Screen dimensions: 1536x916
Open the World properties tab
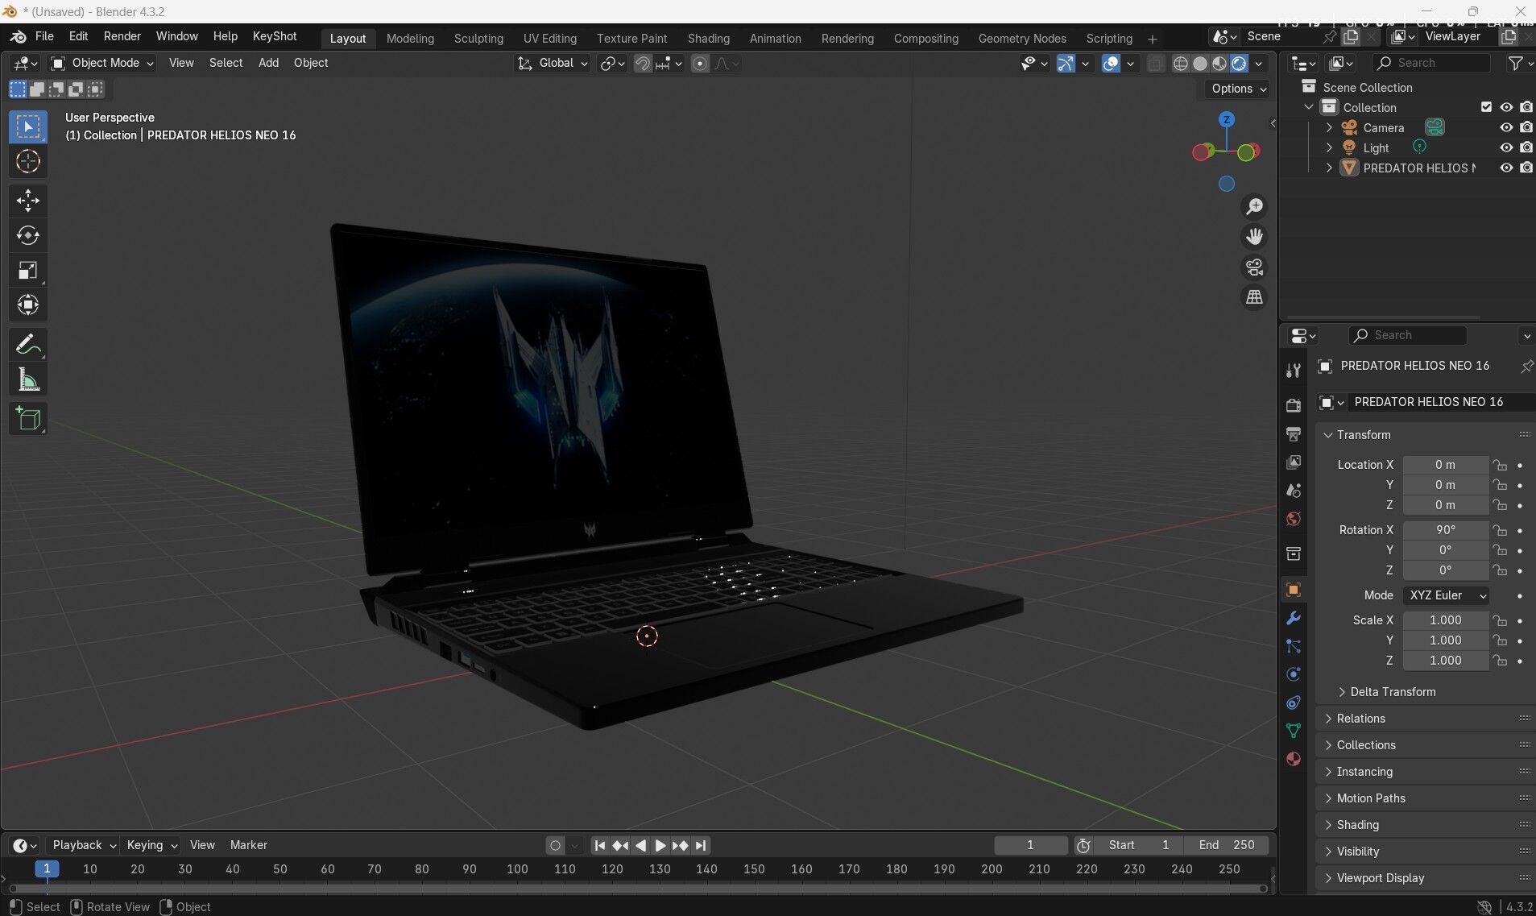1294,518
